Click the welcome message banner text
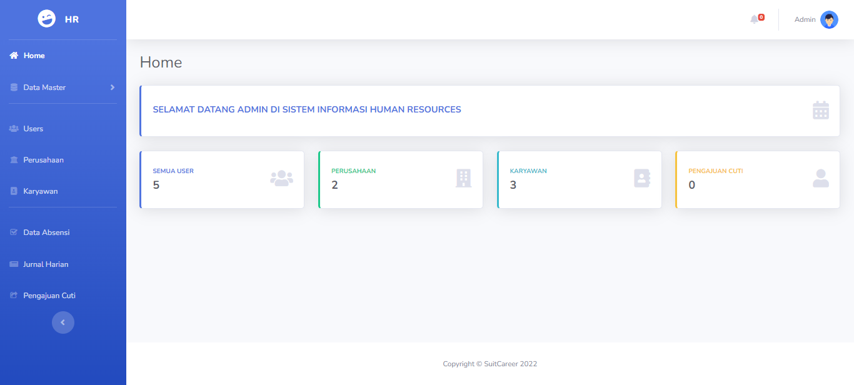Image resolution: width=854 pixels, height=385 pixels. click(307, 110)
